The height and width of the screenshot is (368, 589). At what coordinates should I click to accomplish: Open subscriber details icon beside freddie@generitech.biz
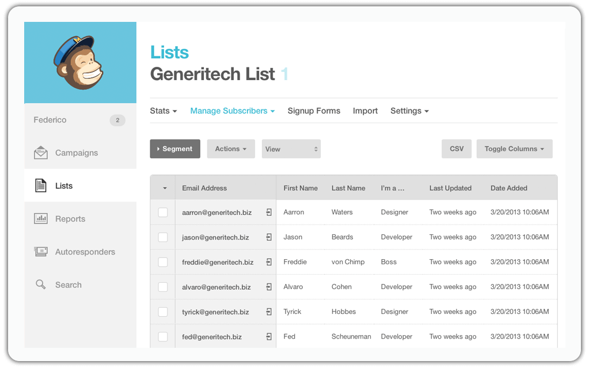(x=268, y=262)
